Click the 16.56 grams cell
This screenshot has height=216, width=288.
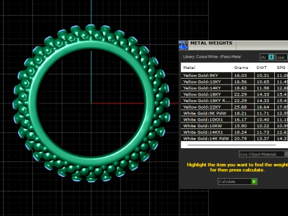tap(243, 82)
